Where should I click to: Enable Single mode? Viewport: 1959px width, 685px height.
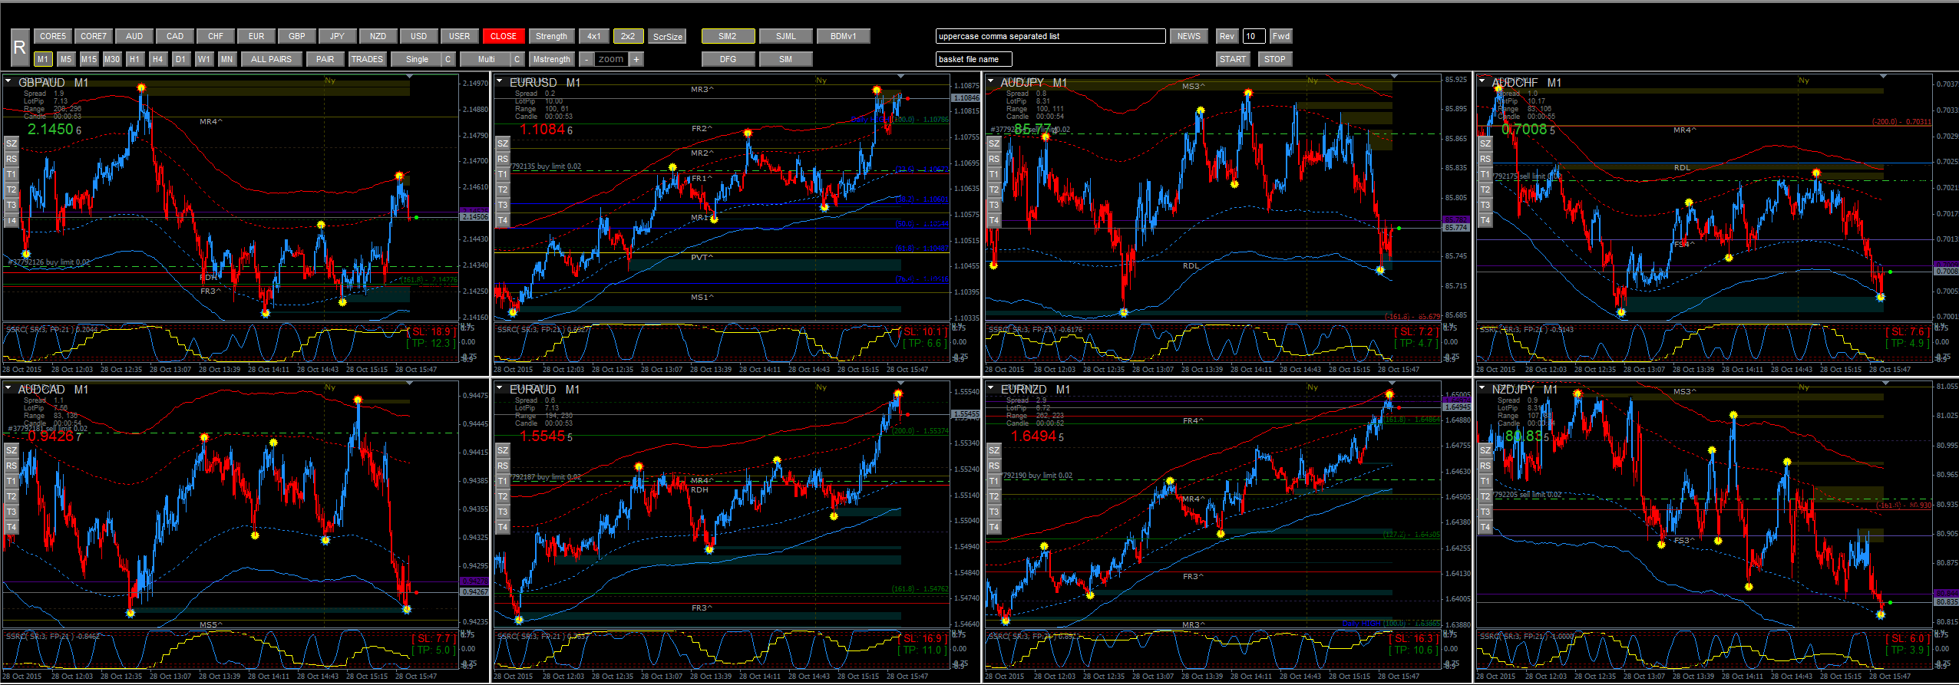[x=417, y=59]
